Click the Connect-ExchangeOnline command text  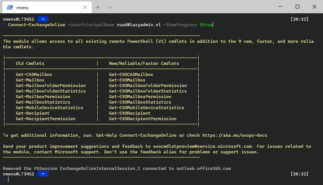37,25
